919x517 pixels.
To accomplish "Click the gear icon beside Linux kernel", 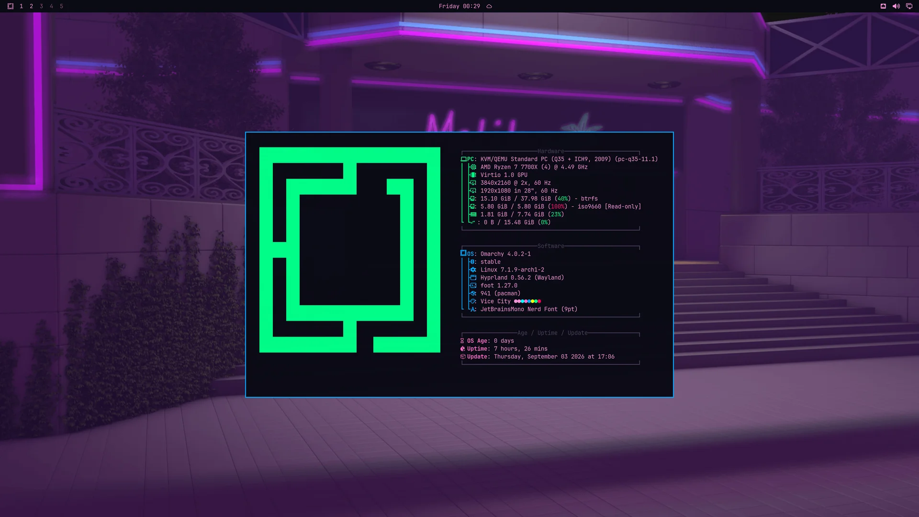I will tap(473, 270).
